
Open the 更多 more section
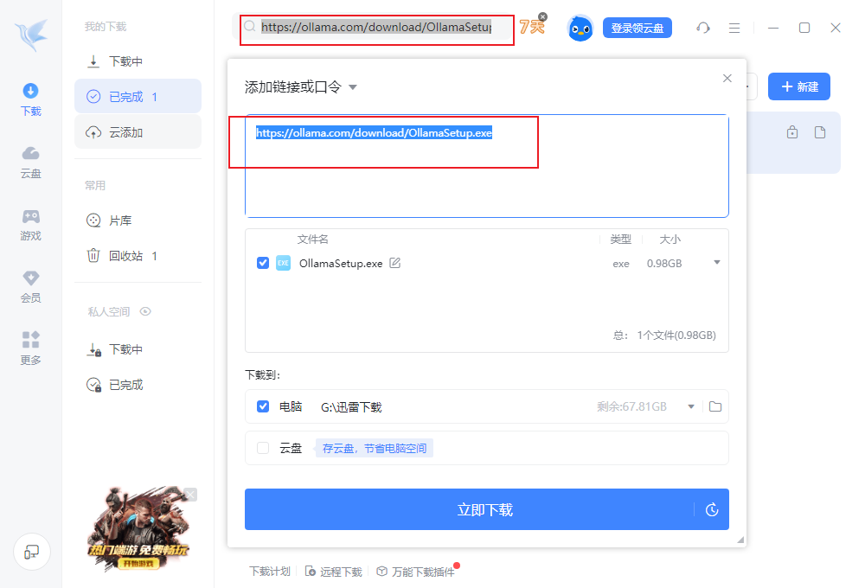pyautogui.click(x=31, y=348)
